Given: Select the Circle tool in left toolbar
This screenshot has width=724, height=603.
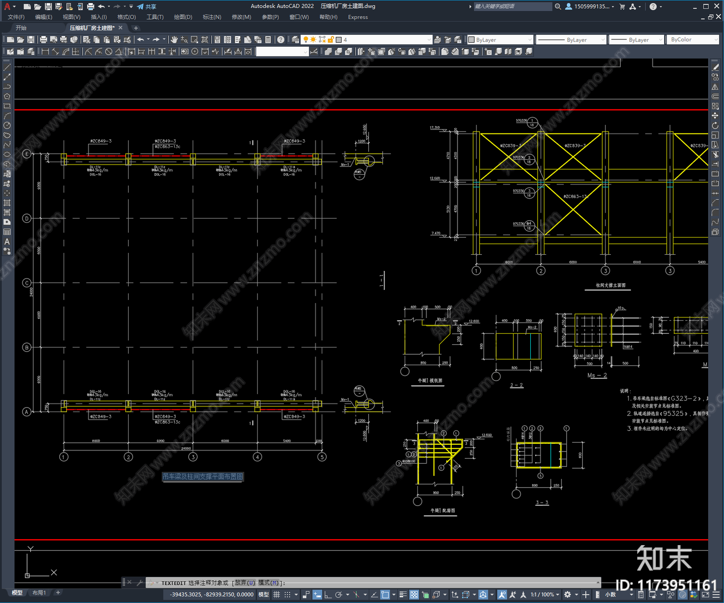Looking at the screenshot, I should [7, 125].
